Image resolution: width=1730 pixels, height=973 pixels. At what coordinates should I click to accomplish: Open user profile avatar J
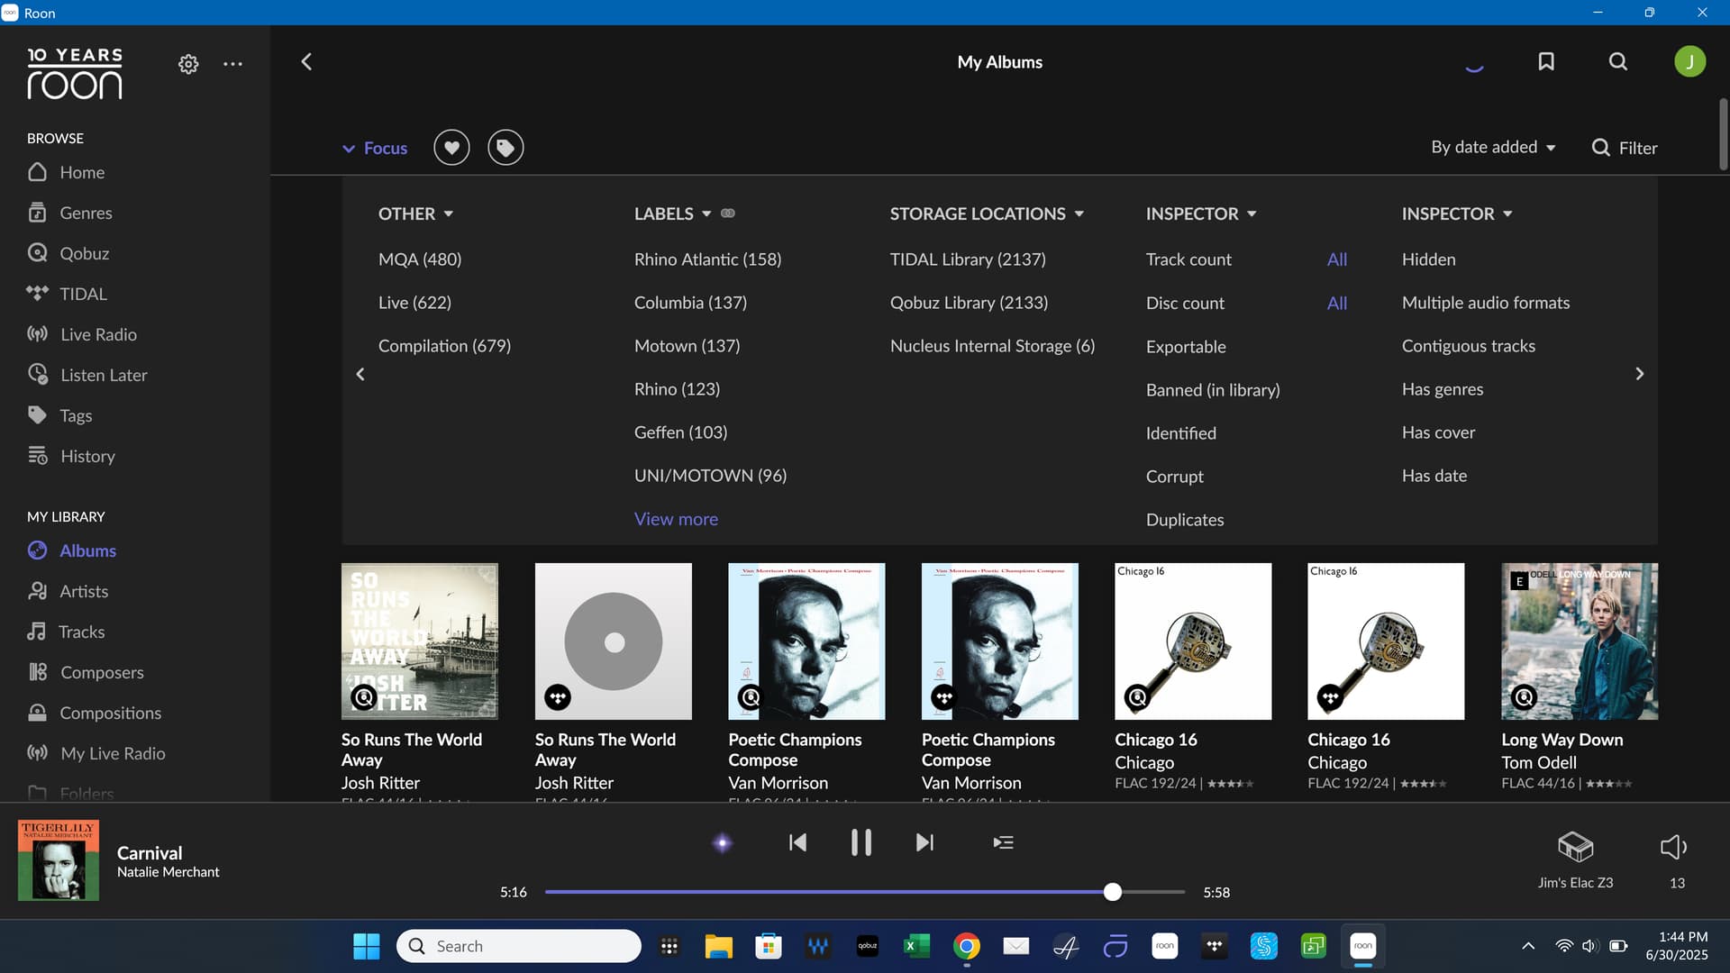(x=1689, y=61)
